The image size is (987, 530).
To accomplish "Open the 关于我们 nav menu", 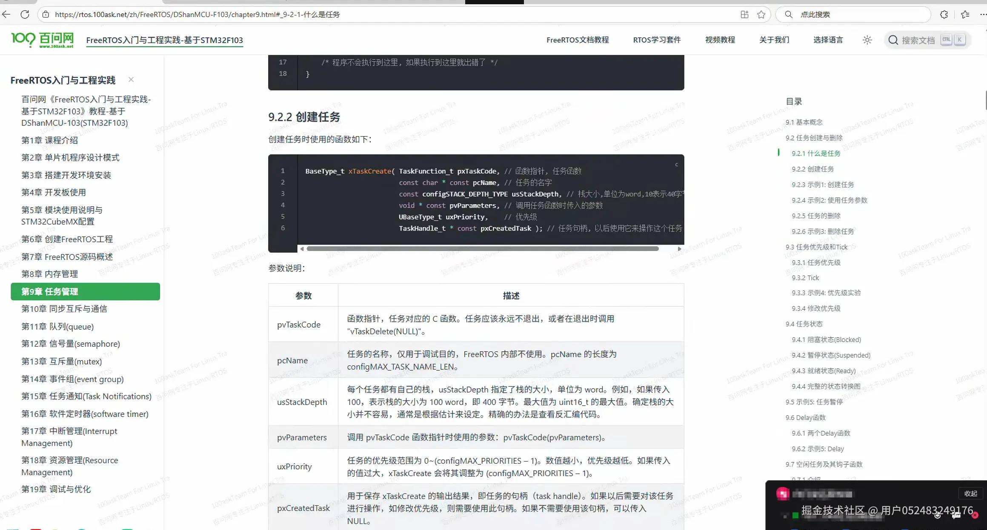I will (774, 40).
